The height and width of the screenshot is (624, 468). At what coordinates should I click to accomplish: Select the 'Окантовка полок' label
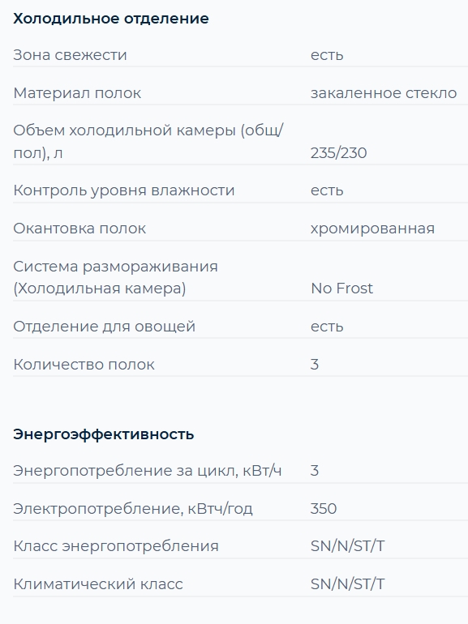click(x=79, y=229)
